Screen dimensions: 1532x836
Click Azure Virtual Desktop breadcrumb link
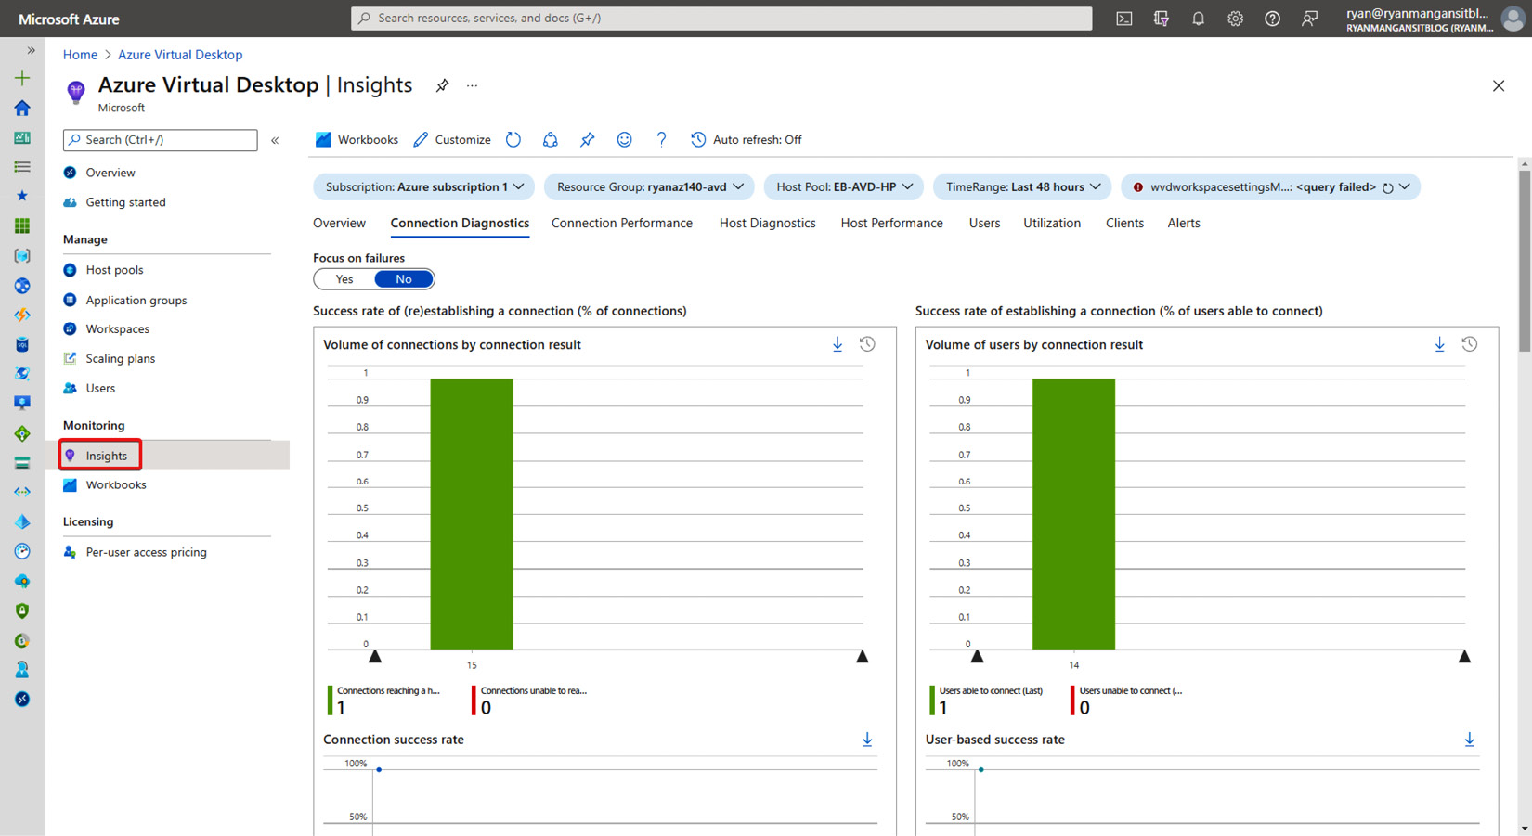[180, 55]
